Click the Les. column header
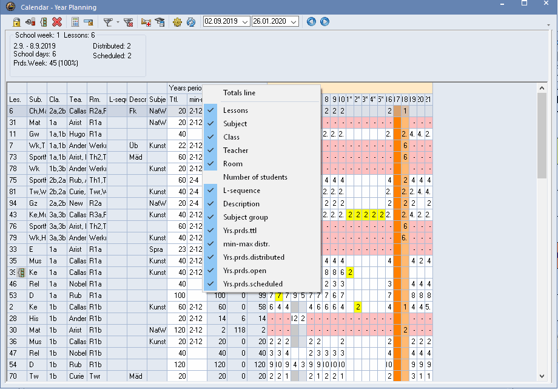 click(17, 100)
